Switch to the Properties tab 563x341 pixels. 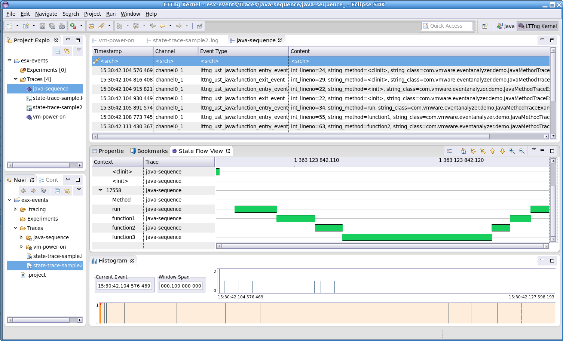108,151
